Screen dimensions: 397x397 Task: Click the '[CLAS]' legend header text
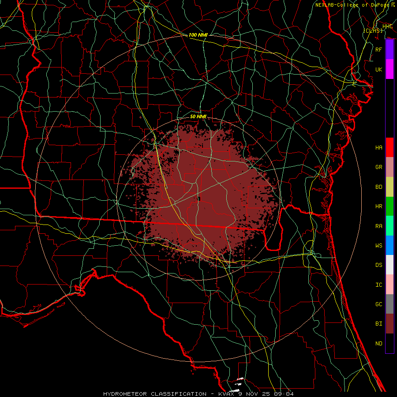coord(373,30)
